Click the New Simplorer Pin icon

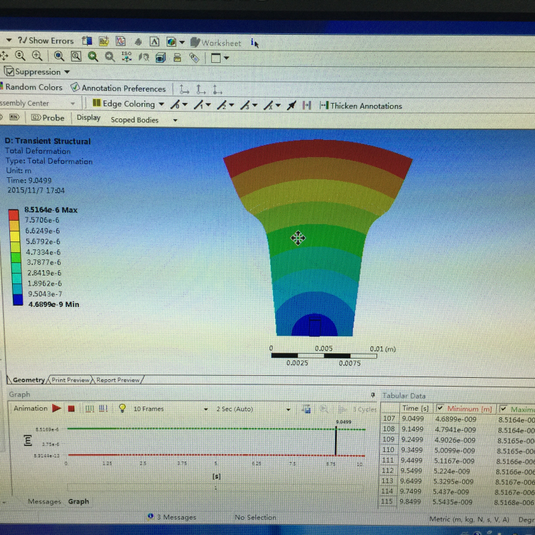tap(138, 42)
